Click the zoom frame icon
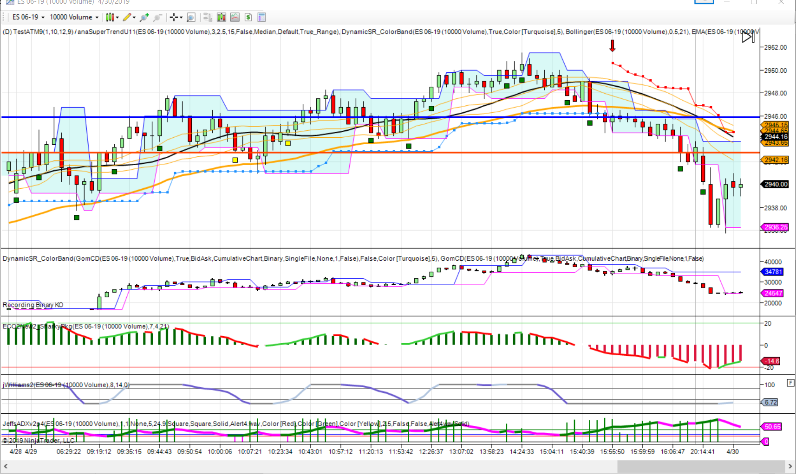Screen dimensions: 796x474 click(191, 17)
